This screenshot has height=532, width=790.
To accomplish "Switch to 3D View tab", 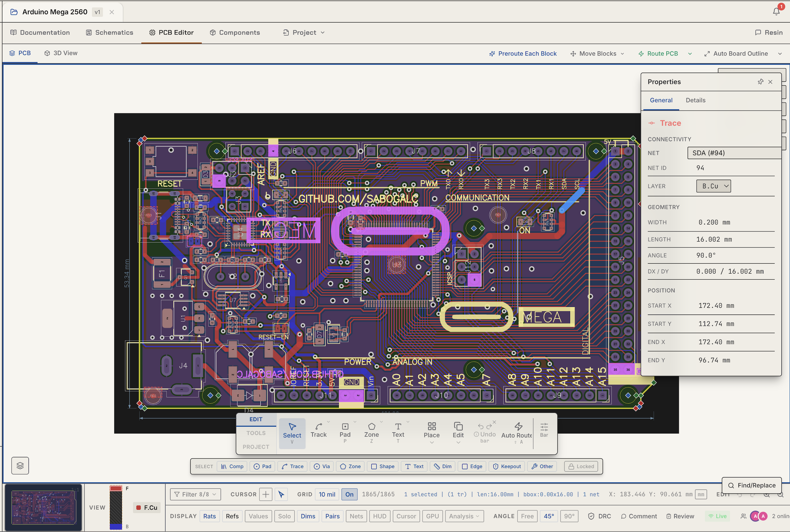I will [x=61, y=53].
